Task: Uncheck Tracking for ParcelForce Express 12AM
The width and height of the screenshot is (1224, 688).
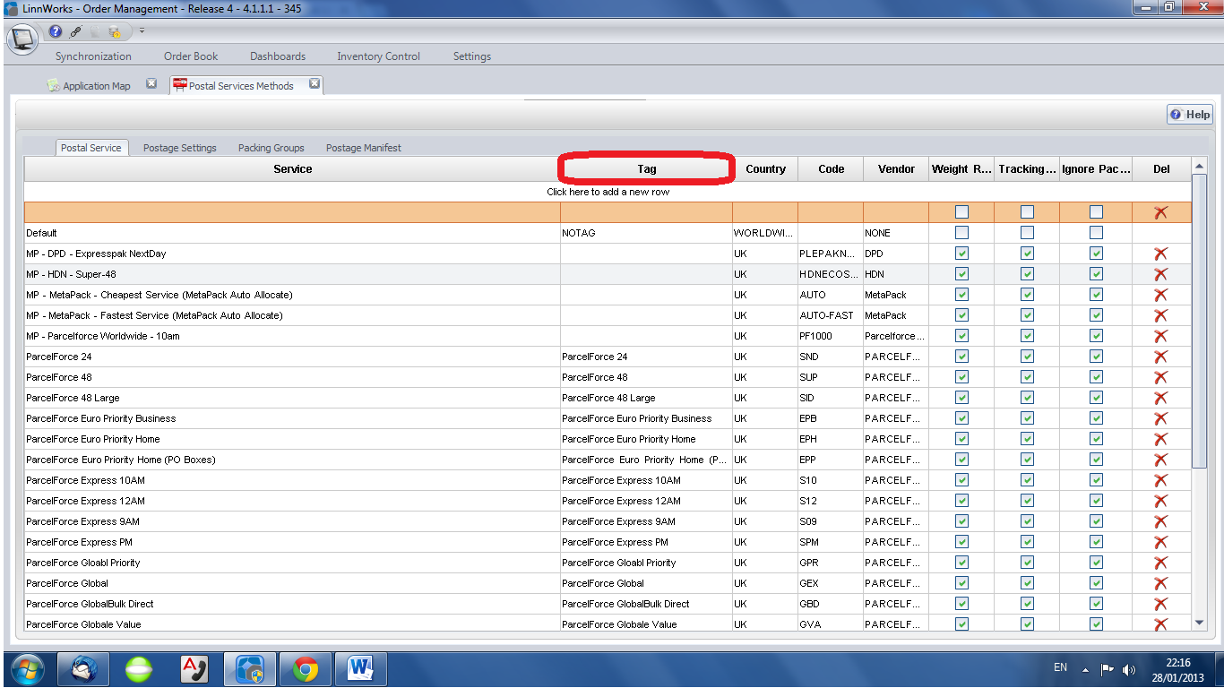Action: tap(1027, 501)
